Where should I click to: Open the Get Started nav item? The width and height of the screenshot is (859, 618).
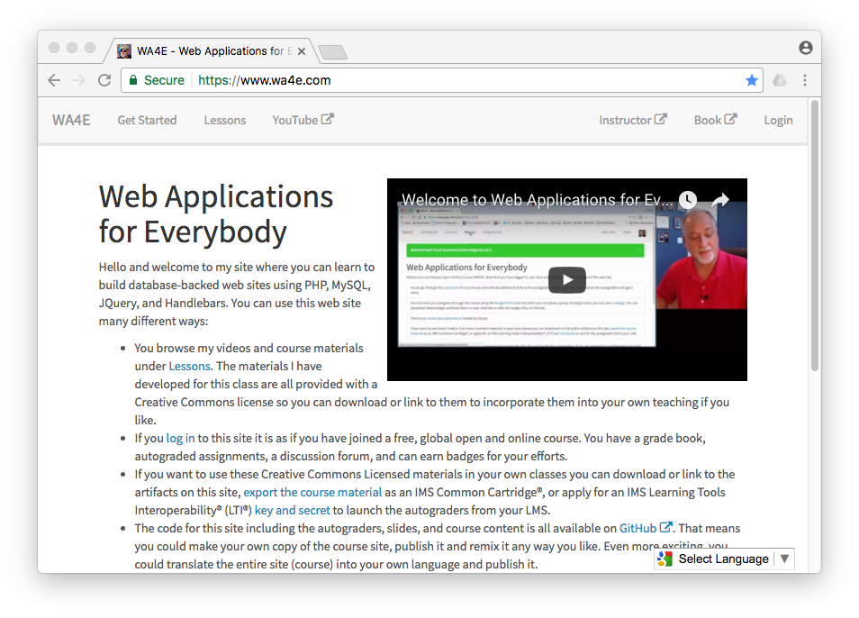(147, 121)
